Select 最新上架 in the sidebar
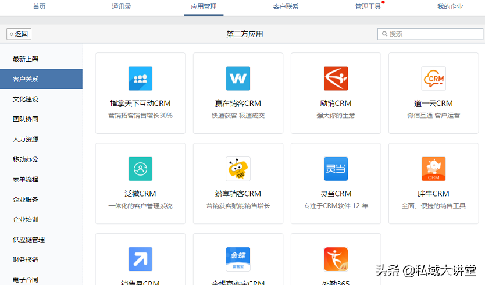 click(x=26, y=59)
